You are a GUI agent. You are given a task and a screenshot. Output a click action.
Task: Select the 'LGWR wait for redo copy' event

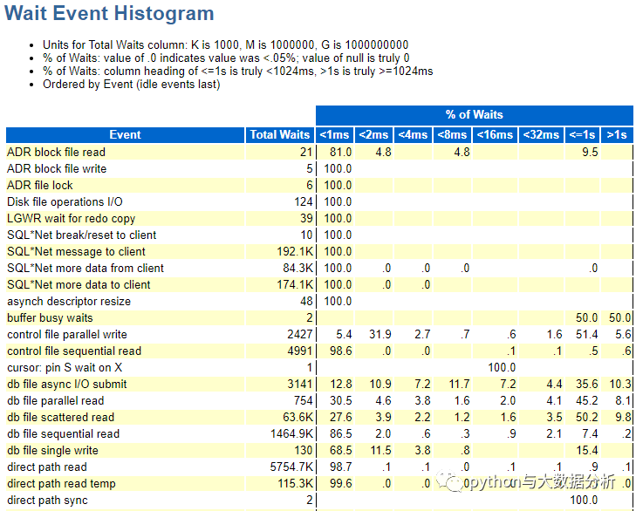point(71,218)
